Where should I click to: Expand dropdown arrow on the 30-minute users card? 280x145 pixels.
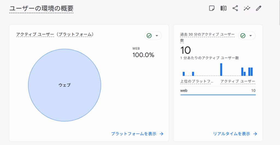pyautogui.click(x=250, y=36)
